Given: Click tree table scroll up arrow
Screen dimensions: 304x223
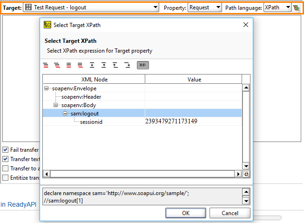Looking at the screenshot, I should point(246,88).
